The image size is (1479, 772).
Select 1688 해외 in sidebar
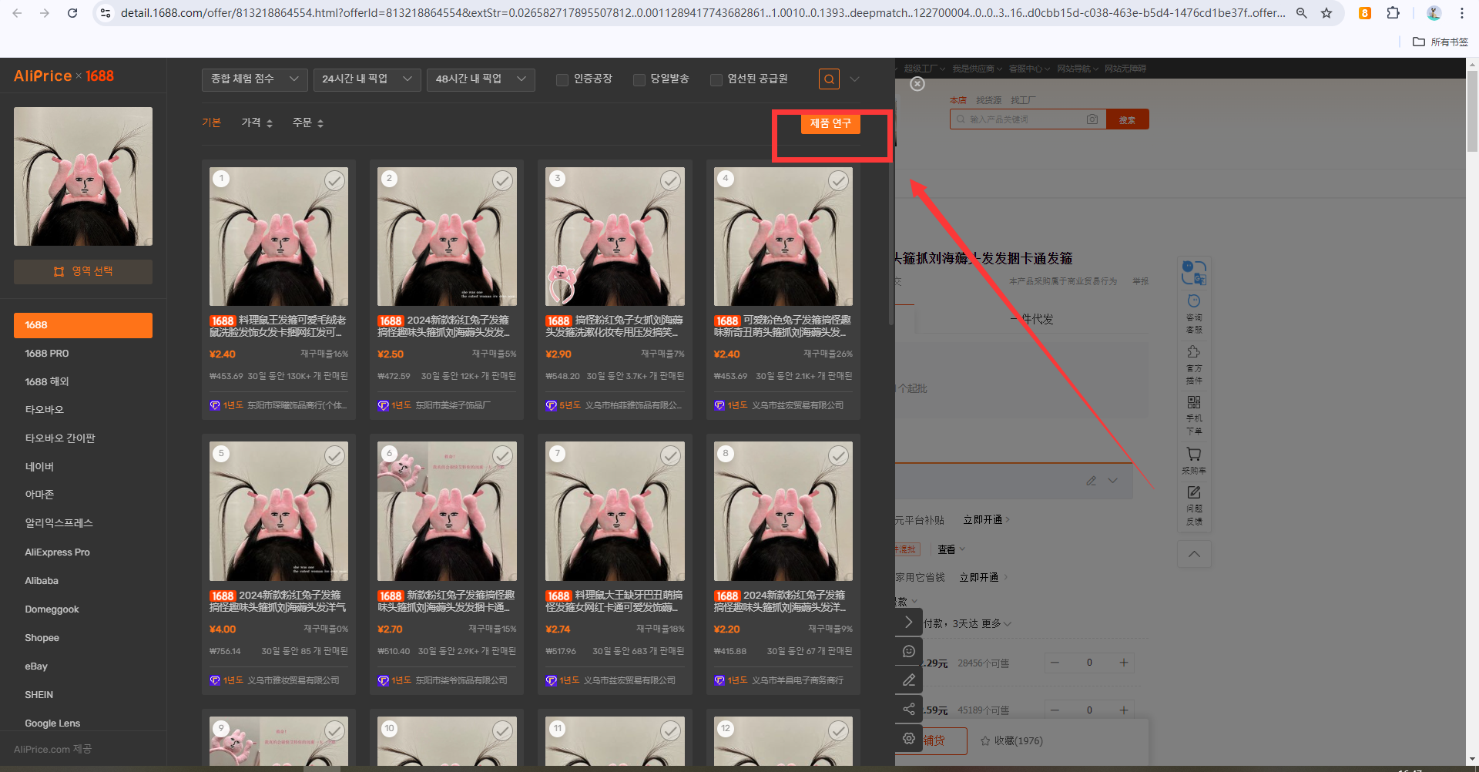(47, 382)
